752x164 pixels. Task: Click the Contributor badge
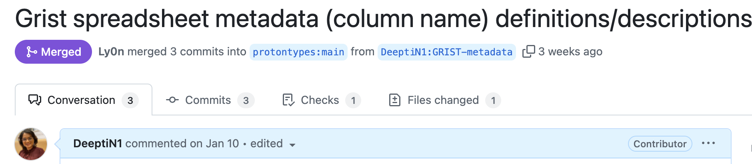click(660, 144)
